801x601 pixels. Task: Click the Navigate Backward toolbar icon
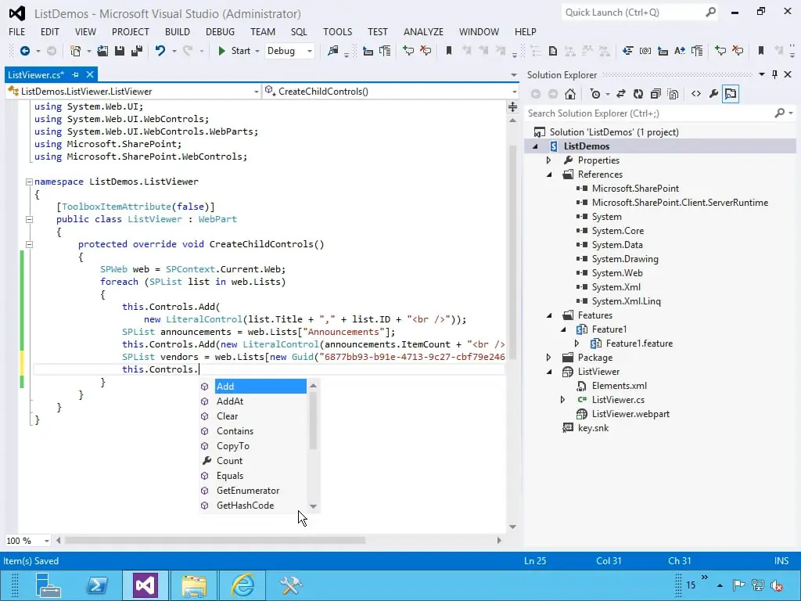pos(24,51)
